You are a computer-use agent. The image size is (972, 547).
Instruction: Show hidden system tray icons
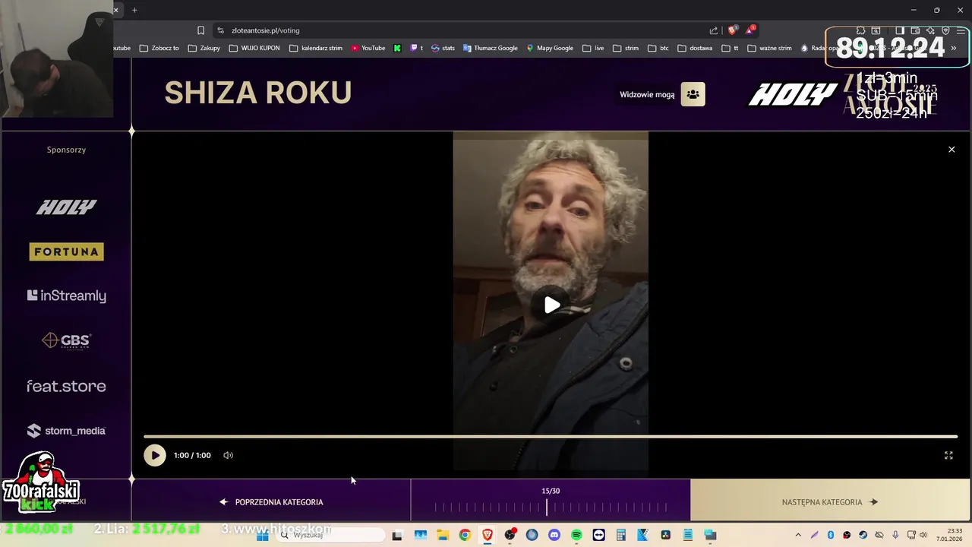click(798, 535)
